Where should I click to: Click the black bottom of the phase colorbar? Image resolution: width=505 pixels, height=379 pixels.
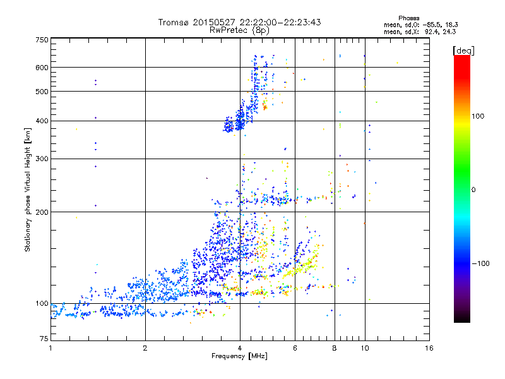[462, 318]
